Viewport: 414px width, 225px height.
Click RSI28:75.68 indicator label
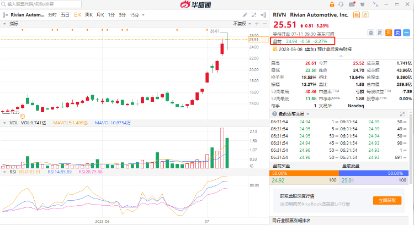[91, 172]
